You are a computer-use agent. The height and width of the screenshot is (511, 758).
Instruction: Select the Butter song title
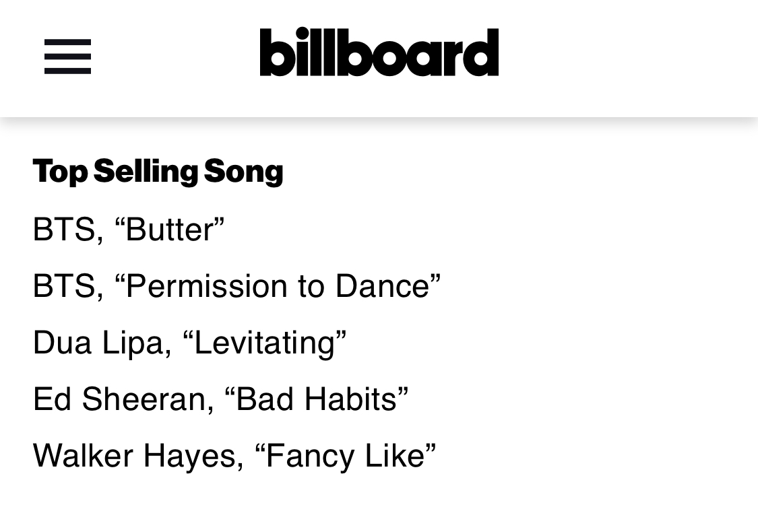tap(169, 229)
